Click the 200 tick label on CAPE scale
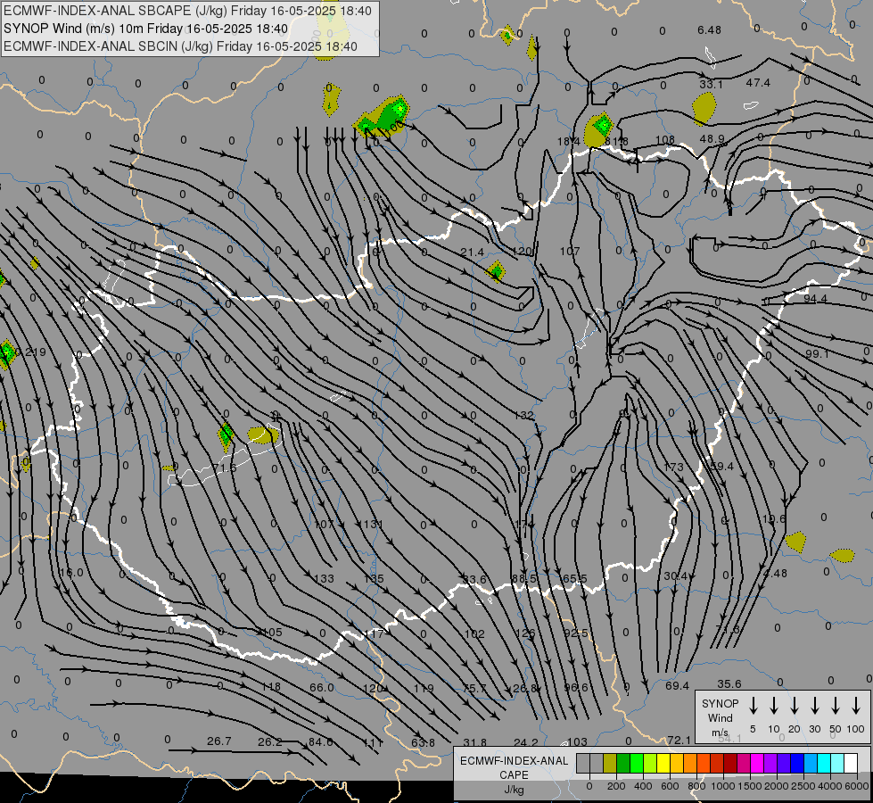The width and height of the screenshot is (873, 803). (x=616, y=786)
